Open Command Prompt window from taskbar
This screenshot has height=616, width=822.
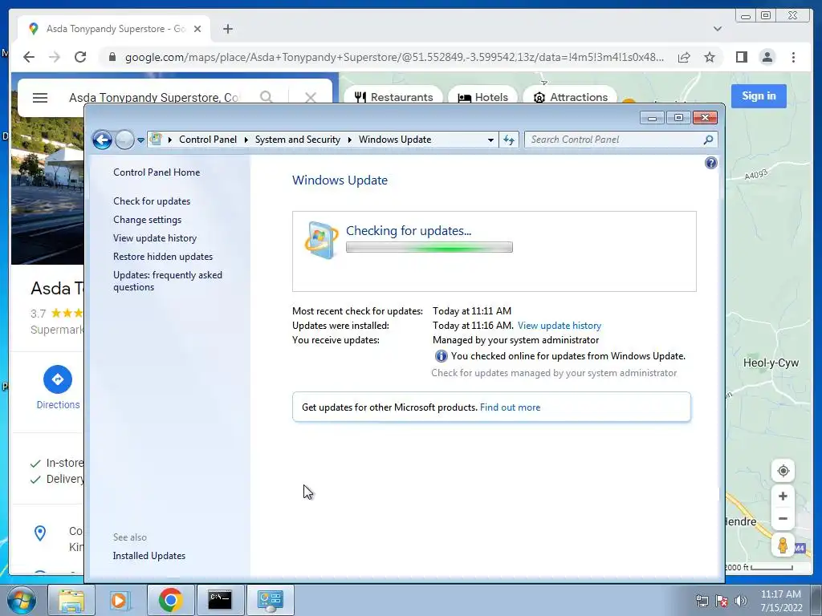[220, 600]
